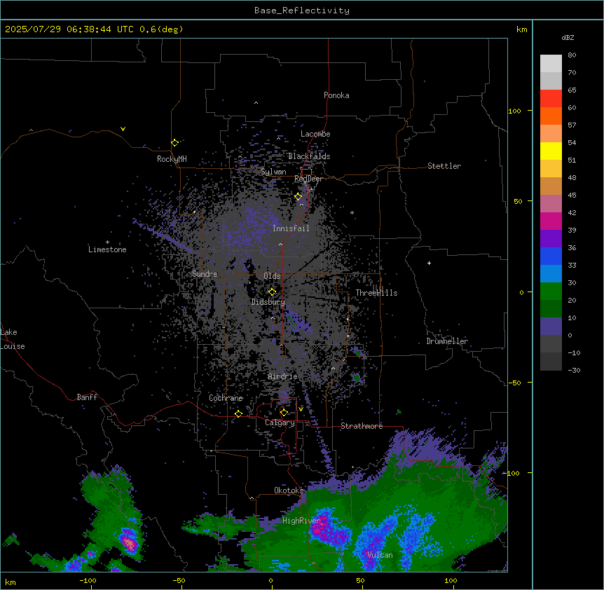
Task: Click the pink storm core in the southwest cell
Action: click(x=130, y=543)
